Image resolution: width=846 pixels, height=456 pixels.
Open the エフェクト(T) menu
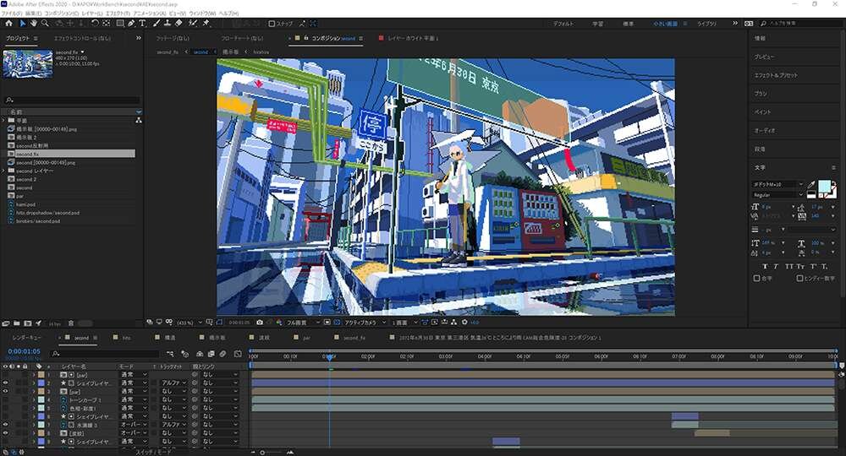[x=117, y=14]
